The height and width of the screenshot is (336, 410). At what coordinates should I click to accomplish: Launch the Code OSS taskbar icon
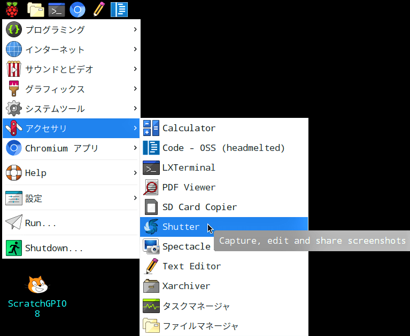(119, 10)
